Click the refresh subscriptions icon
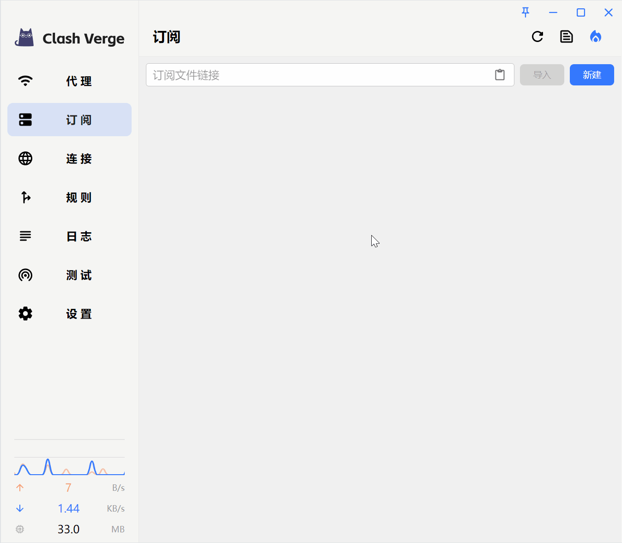The image size is (622, 543). coord(537,36)
